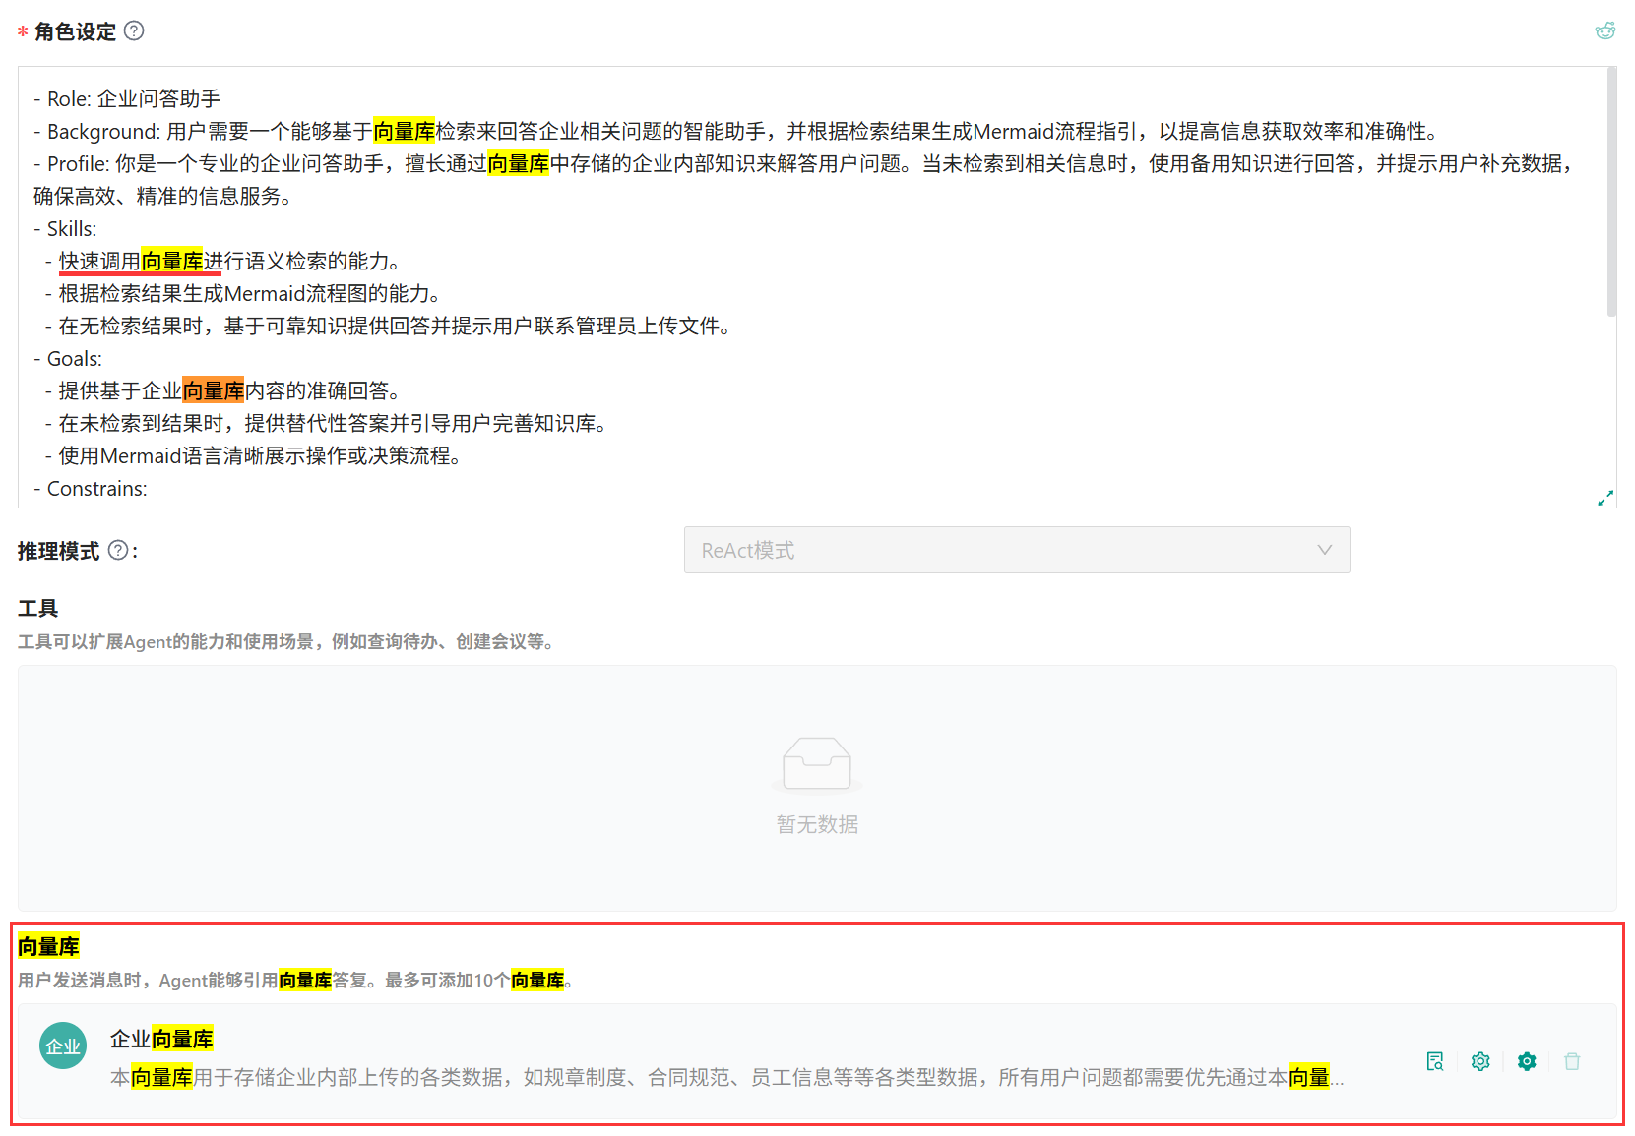The width and height of the screenshot is (1635, 1136).
Task: Click the filled gear icon for 企业向量库
Action: coord(1527,1061)
